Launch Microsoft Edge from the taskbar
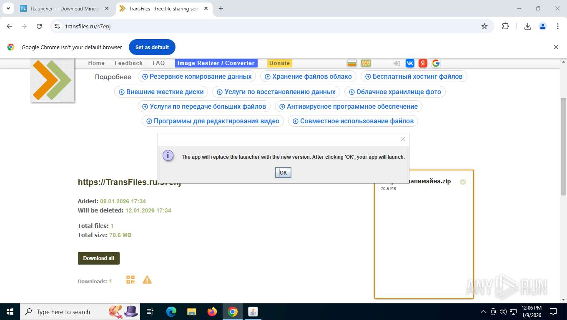The width and height of the screenshot is (567, 320). pos(171,312)
